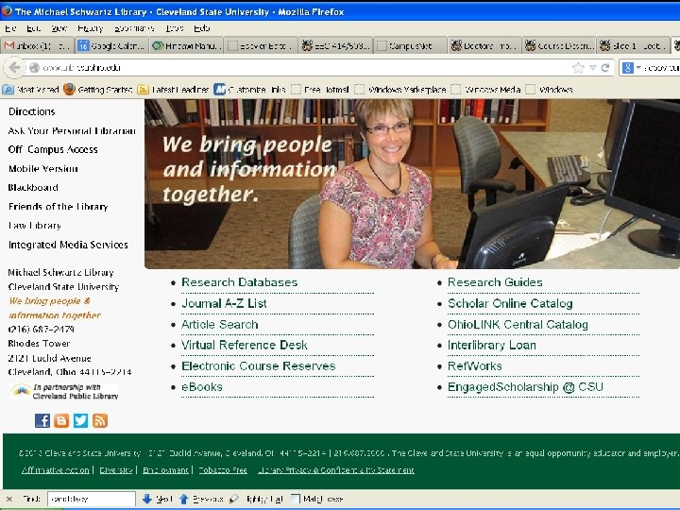Screen dimensions: 680x510
Task: Switch to the Google Calendar tab
Action: pyautogui.click(x=111, y=45)
